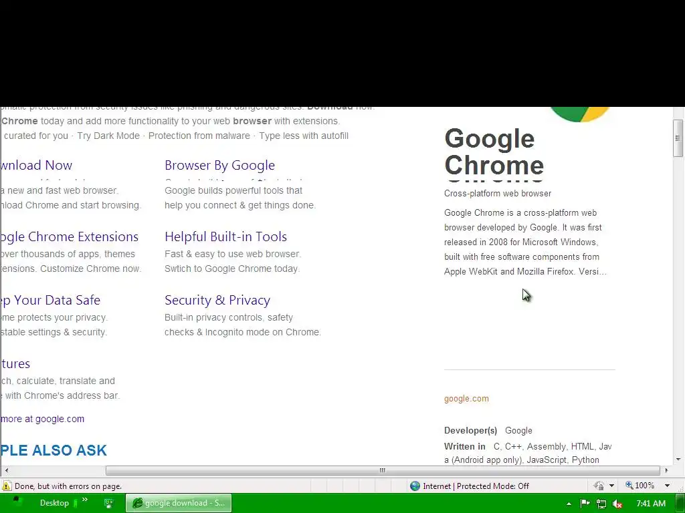685x513 pixels.
Task: Open the Download Now sitelink
Action: (x=36, y=166)
